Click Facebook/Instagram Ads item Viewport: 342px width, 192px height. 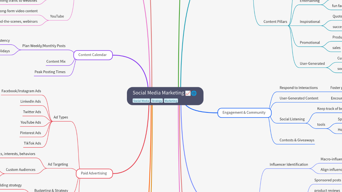pyautogui.click(x=21, y=91)
